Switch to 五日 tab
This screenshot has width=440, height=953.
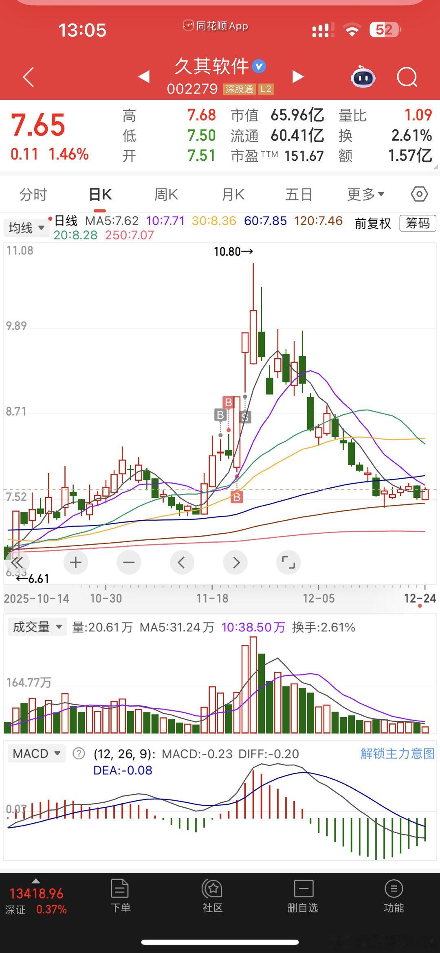click(x=299, y=194)
